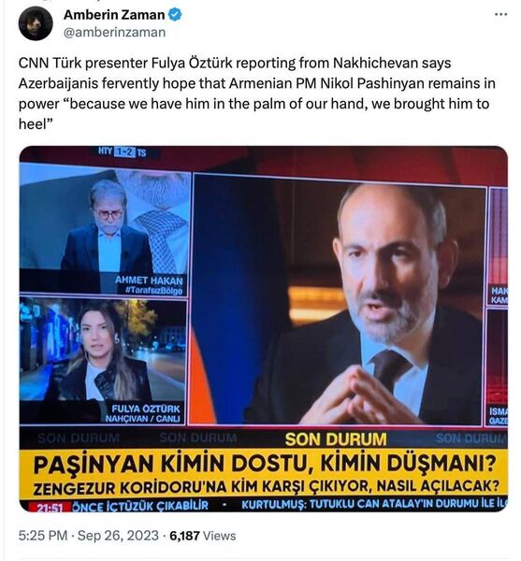The height and width of the screenshot is (561, 521).
Task: Click the PAŞİNYAN KİMİN DOSTU headline banner
Action: click(265, 464)
